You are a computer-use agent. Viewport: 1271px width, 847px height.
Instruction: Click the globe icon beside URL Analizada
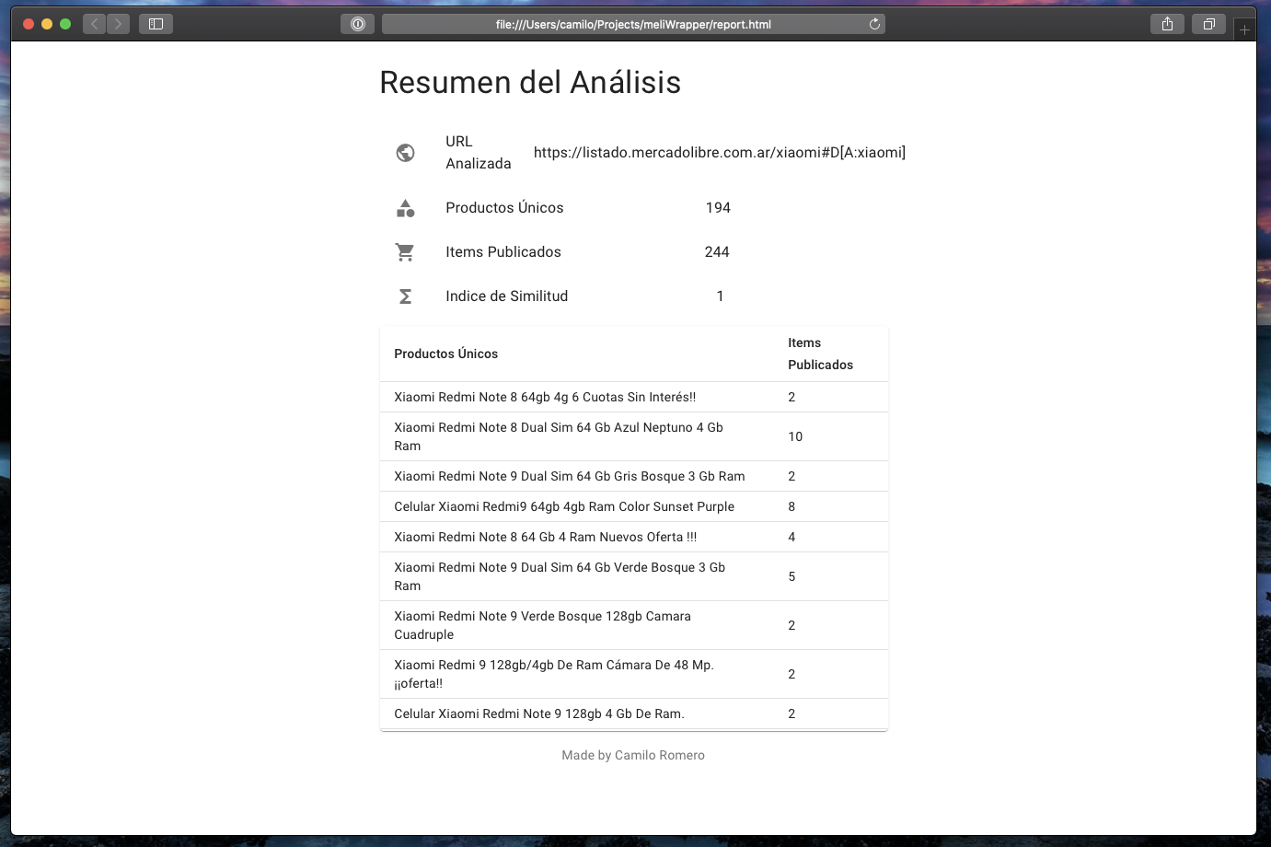click(x=405, y=153)
